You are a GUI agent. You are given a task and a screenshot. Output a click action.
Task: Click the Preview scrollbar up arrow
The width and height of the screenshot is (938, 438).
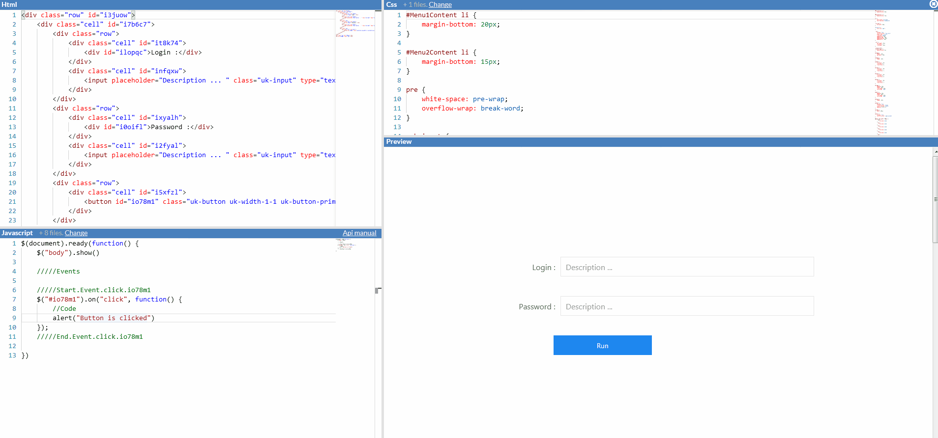click(936, 152)
